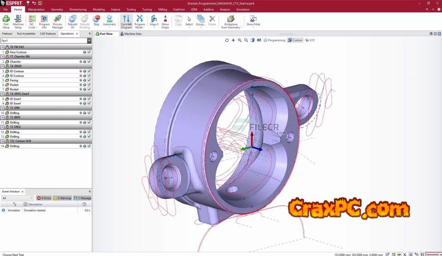Image resolution: width=442 pixels, height=256 pixels.
Task: Click the 0 Errors filter button
Action: pyautogui.click(x=44, y=198)
